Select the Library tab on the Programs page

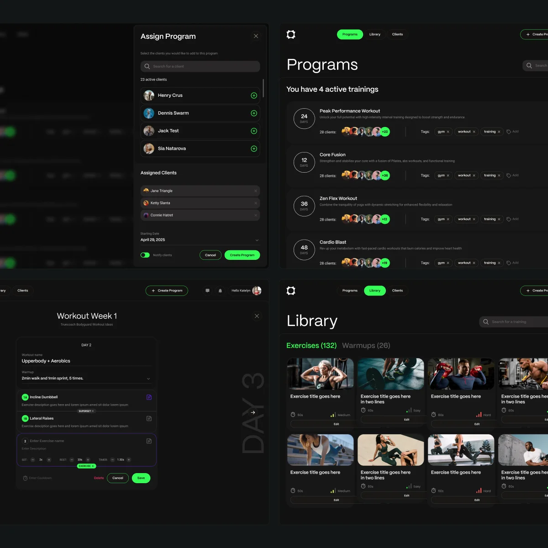click(375, 34)
